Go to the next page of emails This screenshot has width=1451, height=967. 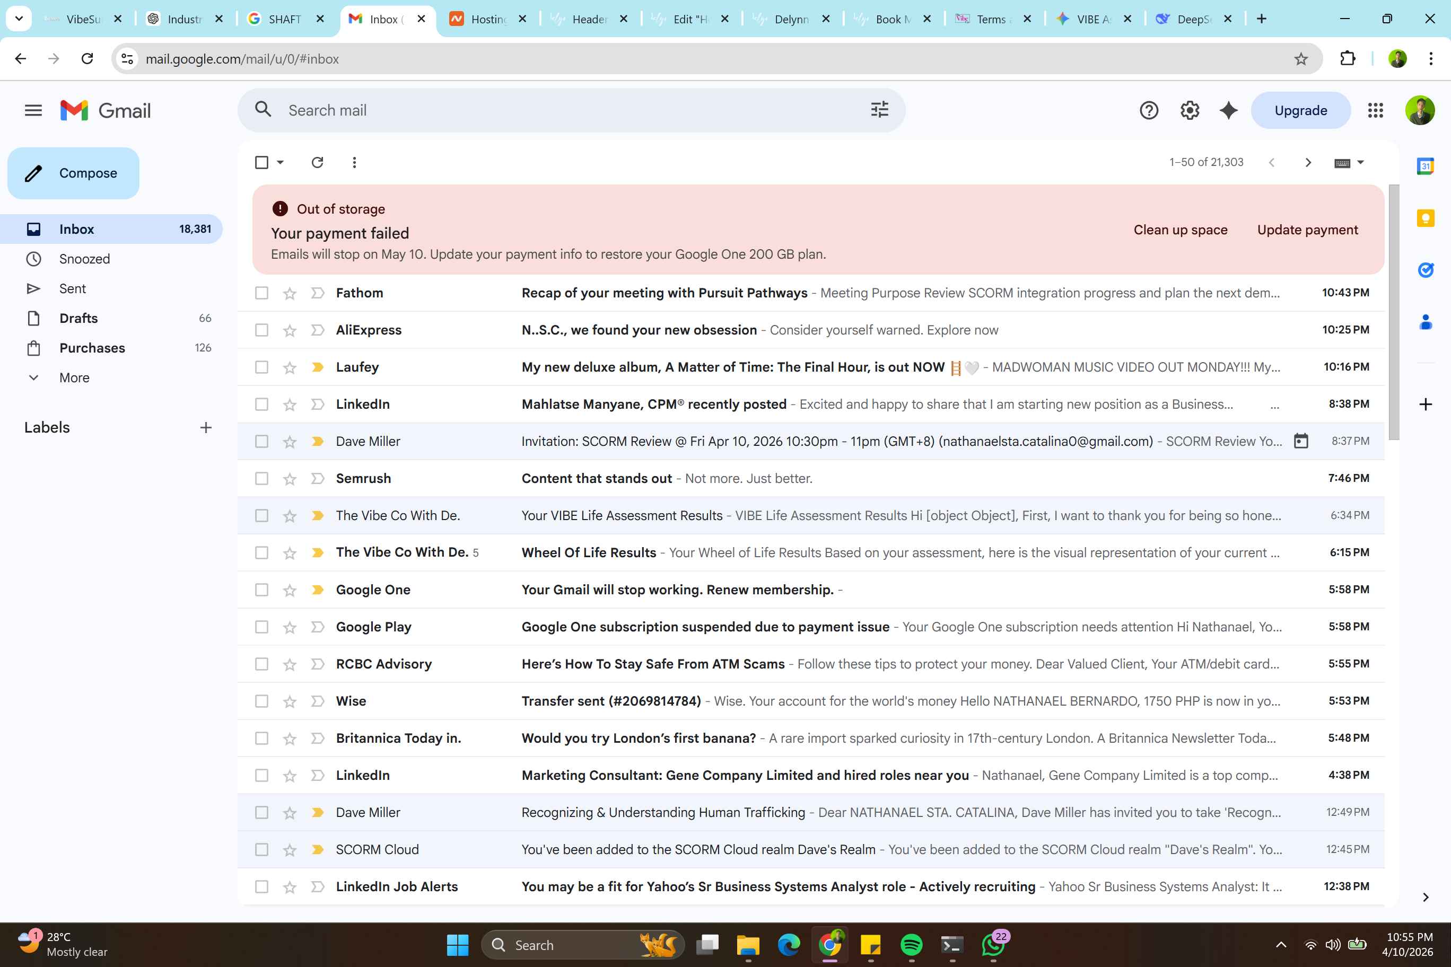(1308, 162)
